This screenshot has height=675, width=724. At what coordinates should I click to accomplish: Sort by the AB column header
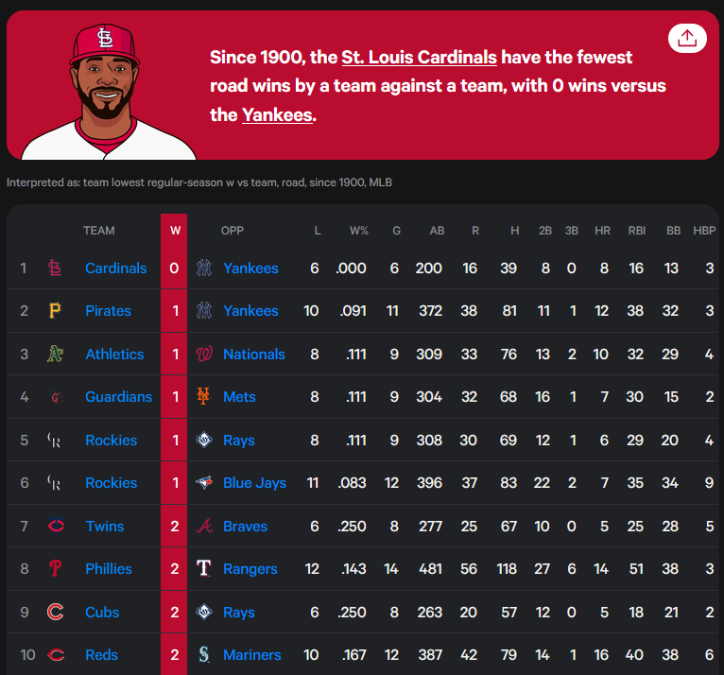tap(438, 231)
